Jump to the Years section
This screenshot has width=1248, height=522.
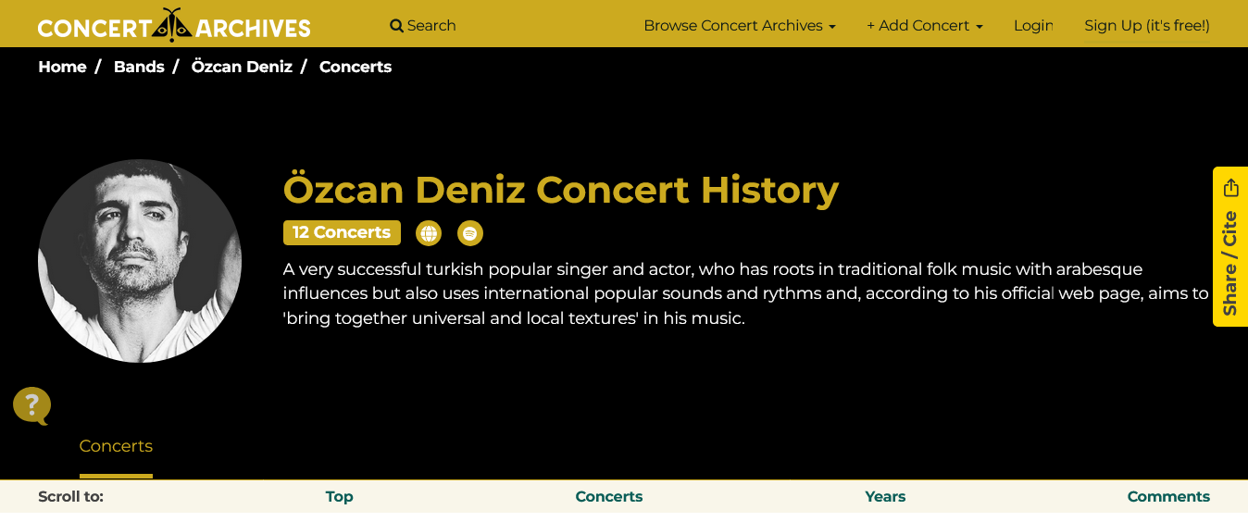pyautogui.click(x=885, y=496)
